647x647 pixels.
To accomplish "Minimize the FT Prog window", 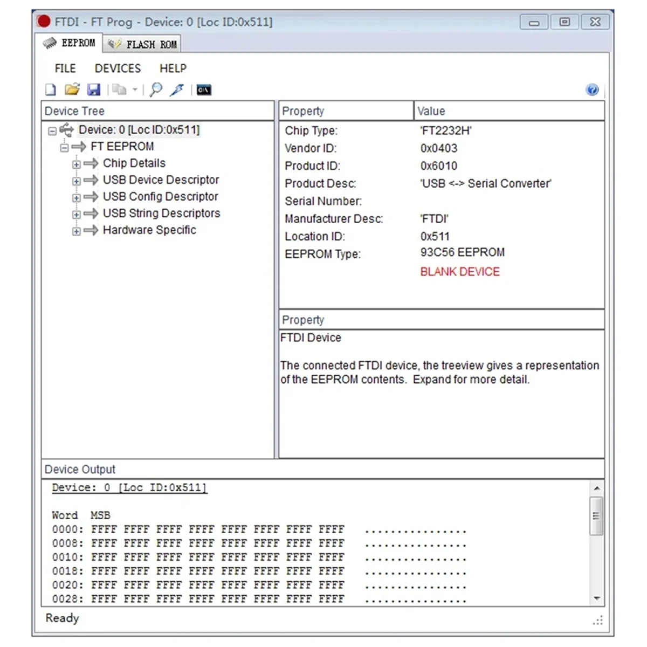I will click(x=534, y=22).
